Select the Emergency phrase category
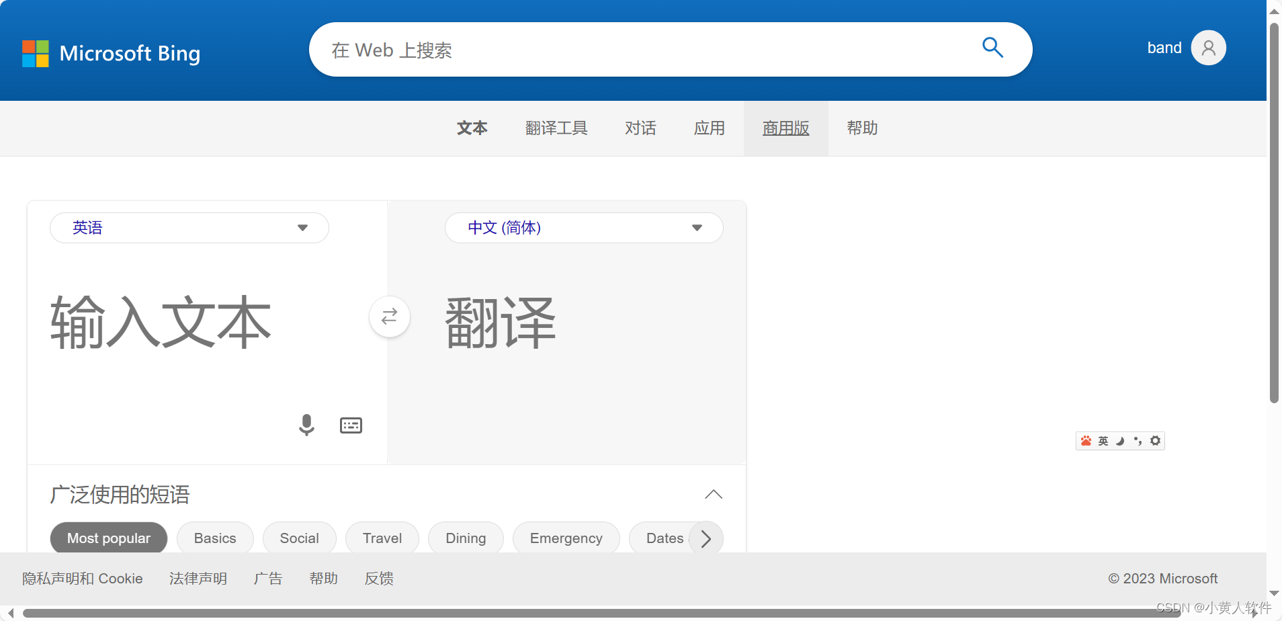 [566, 538]
